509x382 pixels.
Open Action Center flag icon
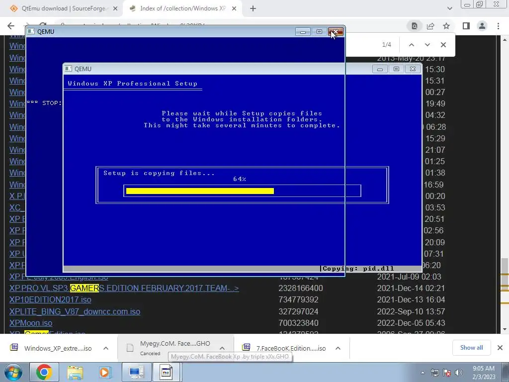pos(447,373)
